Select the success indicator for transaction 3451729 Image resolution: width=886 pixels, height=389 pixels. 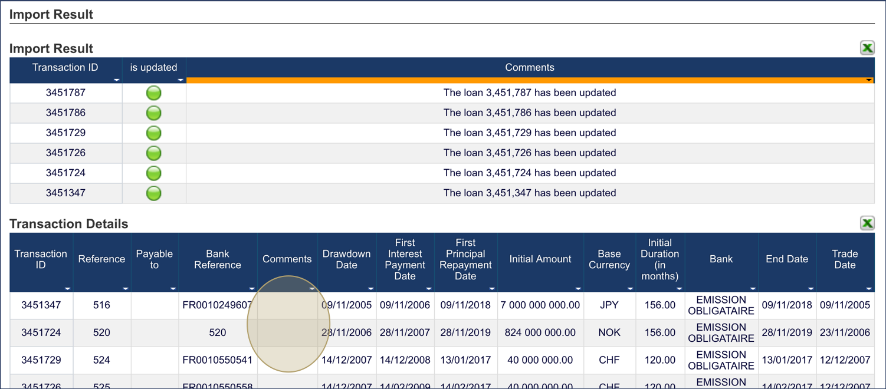pos(153,133)
